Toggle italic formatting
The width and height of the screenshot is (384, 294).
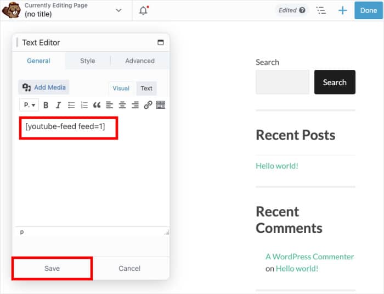pyautogui.click(x=58, y=106)
